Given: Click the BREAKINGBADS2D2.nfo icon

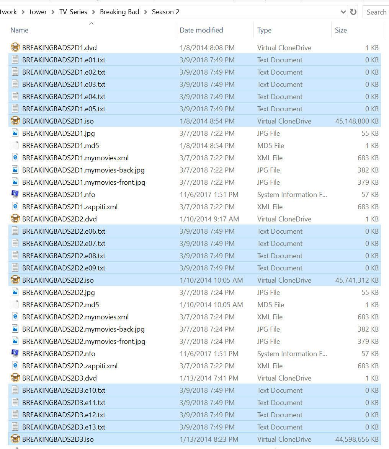Looking at the screenshot, I should (x=15, y=353).
